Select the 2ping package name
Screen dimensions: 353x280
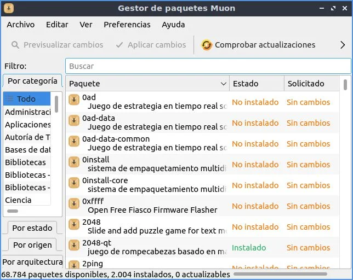pyautogui.click(x=93, y=264)
